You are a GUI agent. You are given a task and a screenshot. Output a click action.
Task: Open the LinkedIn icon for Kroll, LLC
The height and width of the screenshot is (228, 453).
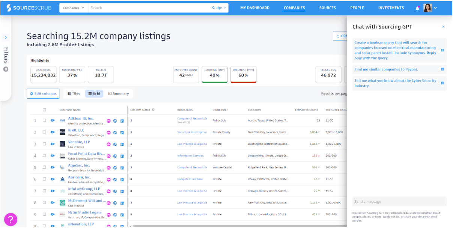(x=122, y=132)
